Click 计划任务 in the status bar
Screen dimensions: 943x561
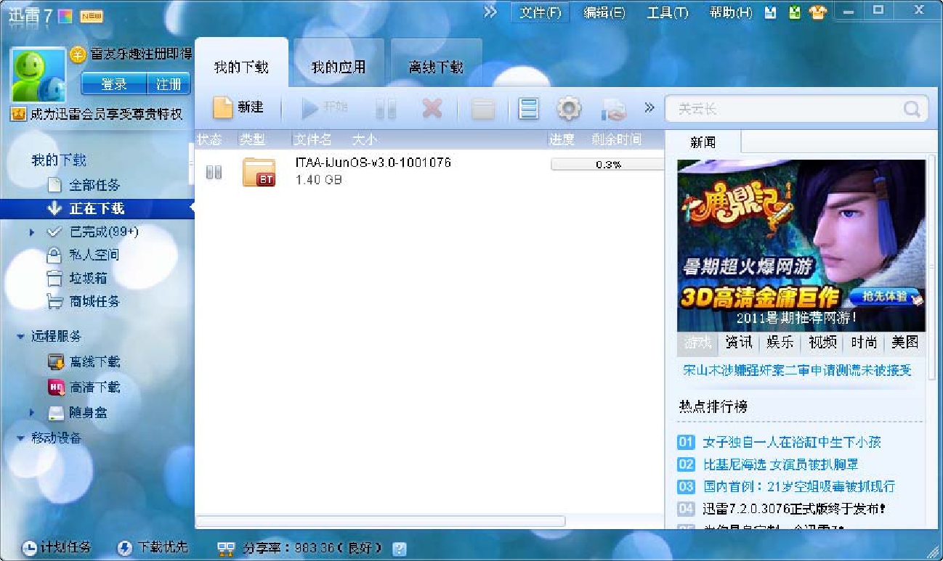tap(57, 548)
